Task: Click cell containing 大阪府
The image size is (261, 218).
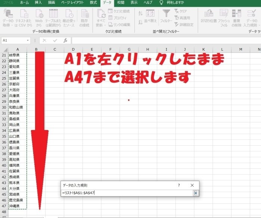Action: click(18, 90)
